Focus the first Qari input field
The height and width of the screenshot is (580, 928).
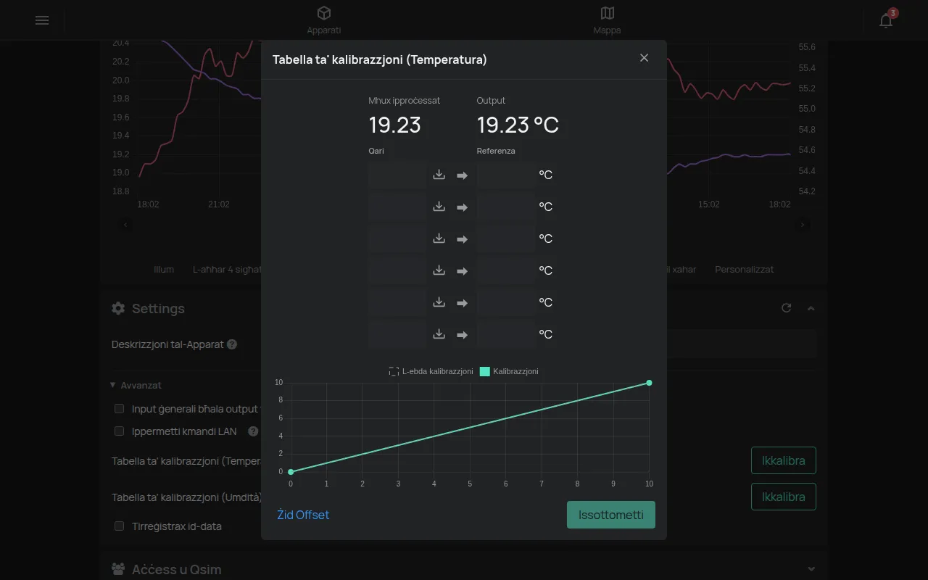(x=397, y=175)
